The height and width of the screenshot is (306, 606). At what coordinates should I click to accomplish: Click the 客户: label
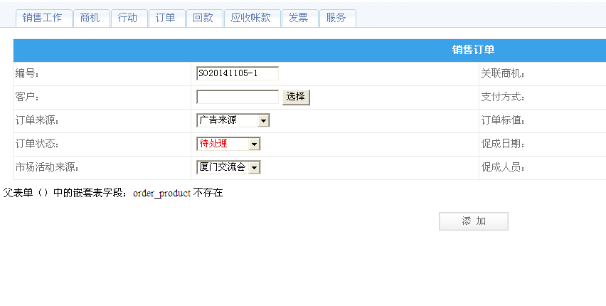pos(27,97)
